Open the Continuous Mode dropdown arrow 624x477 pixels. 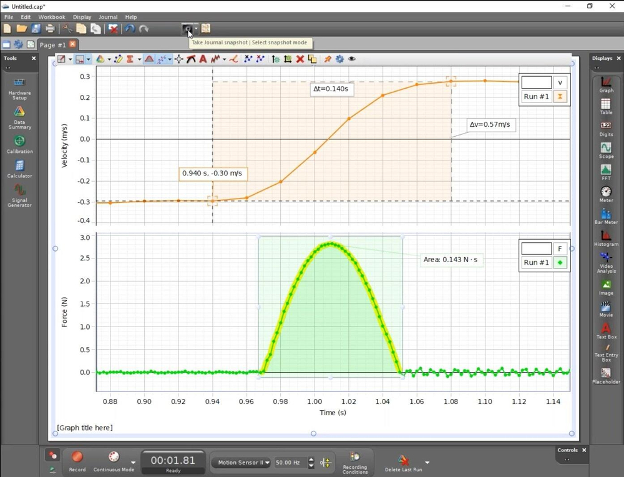[x=133, y=463]
